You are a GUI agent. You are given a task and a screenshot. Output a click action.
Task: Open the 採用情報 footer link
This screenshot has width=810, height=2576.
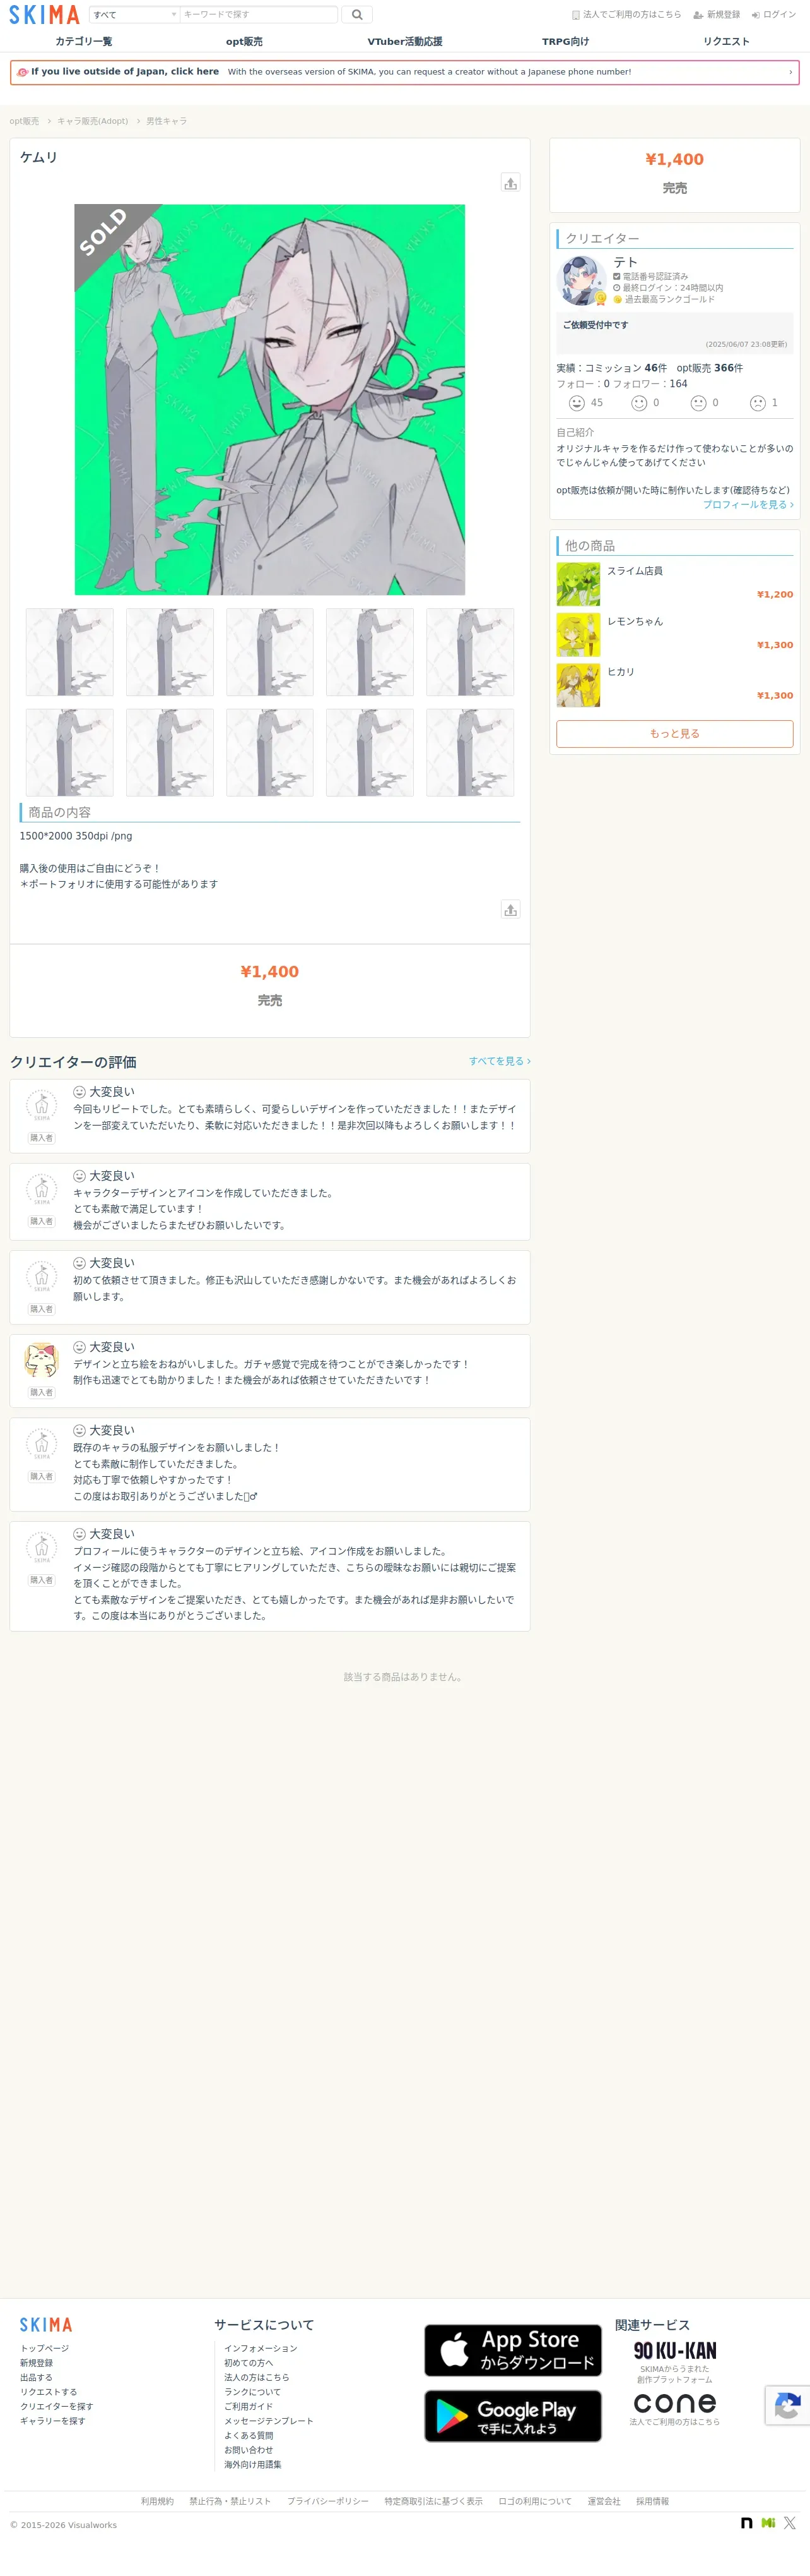(x=653, y=2502)
